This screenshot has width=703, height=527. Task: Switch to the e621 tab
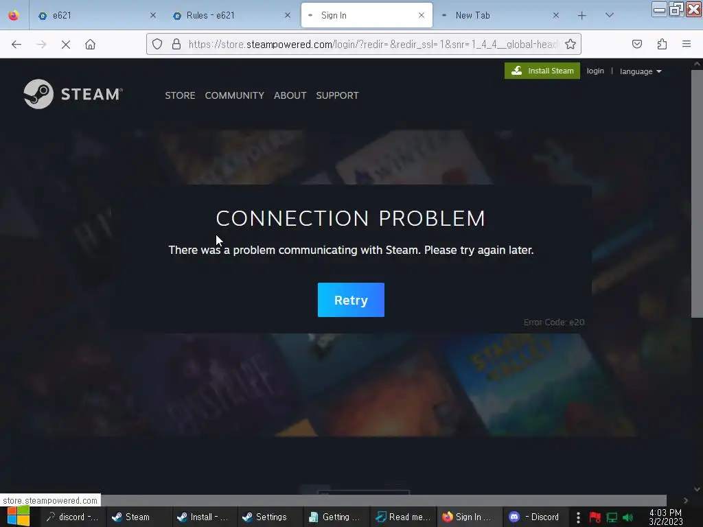coord(97,15)
